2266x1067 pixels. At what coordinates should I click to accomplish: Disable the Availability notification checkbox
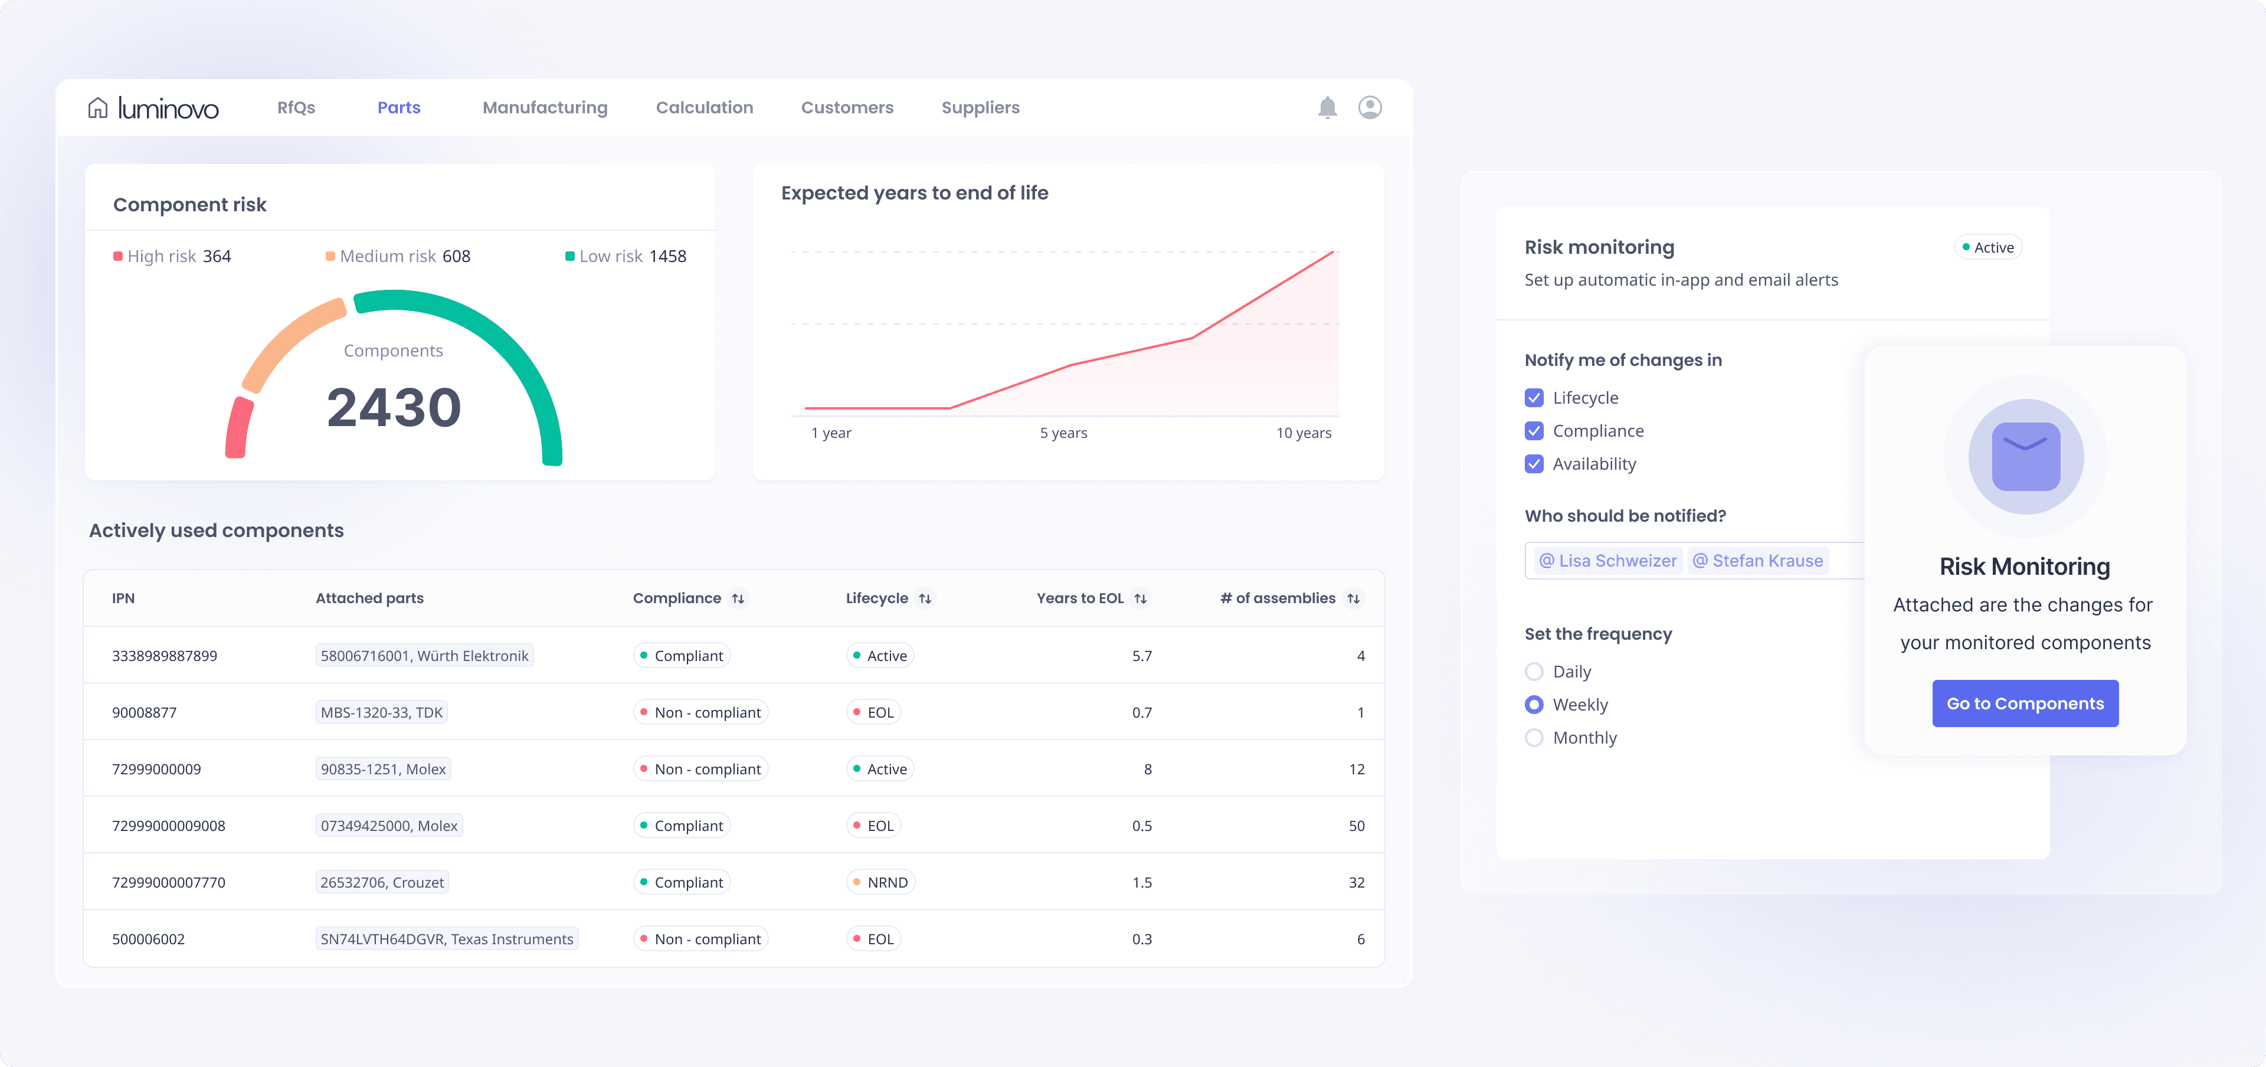pos(1533,464)
